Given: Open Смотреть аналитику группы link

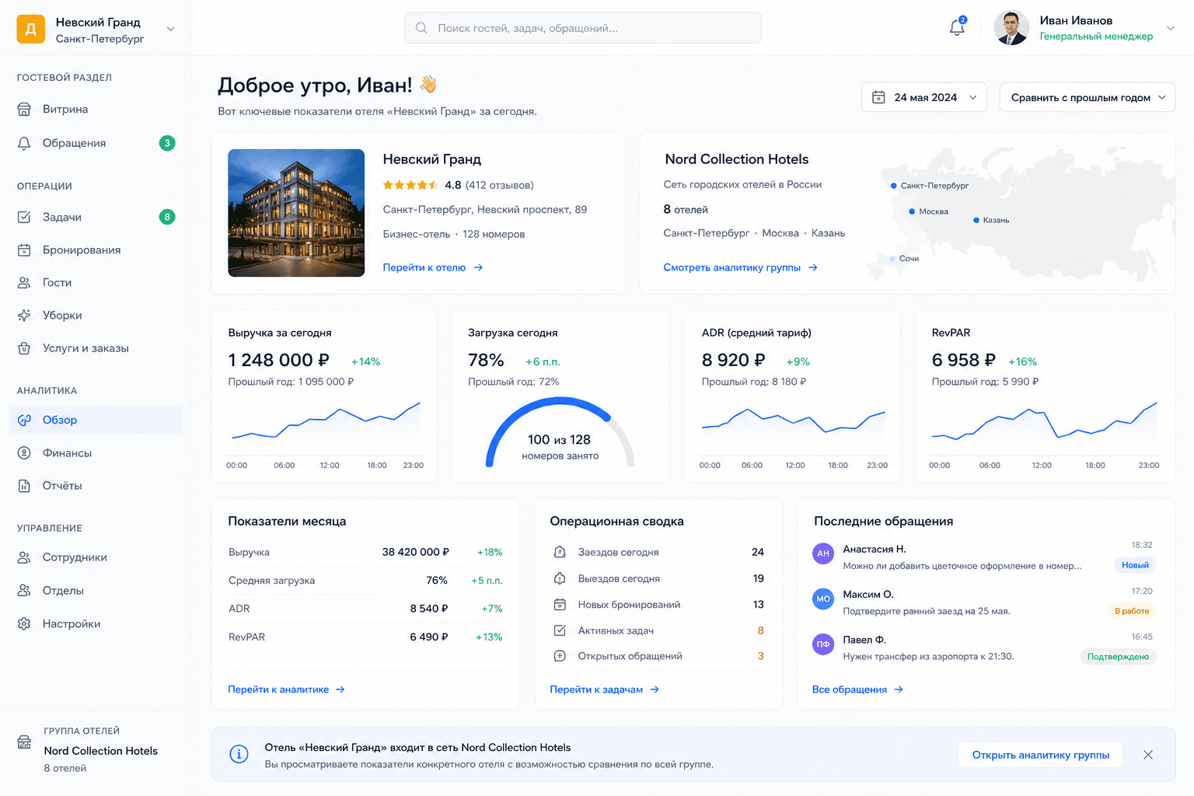Looking at the screenshot, I should [740, 267].
